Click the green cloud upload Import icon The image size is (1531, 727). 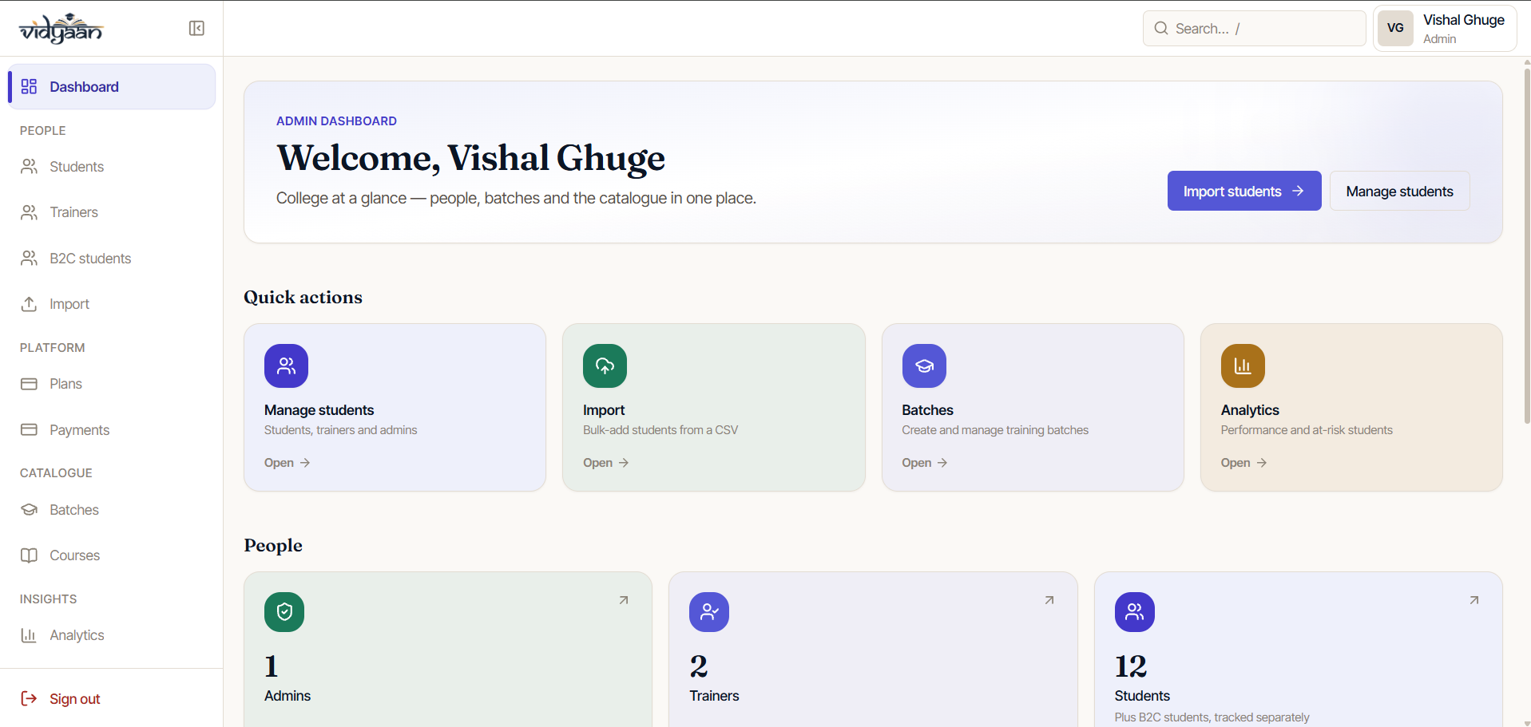pyautogui.click(x=605, y=365)
